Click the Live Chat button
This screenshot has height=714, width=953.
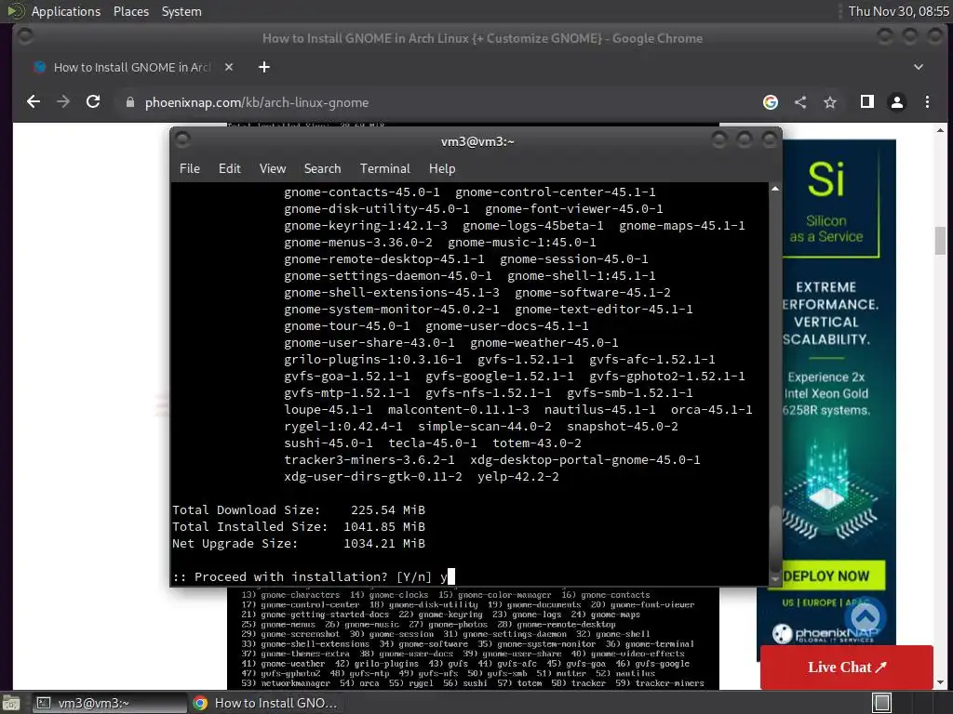point(846,668)
